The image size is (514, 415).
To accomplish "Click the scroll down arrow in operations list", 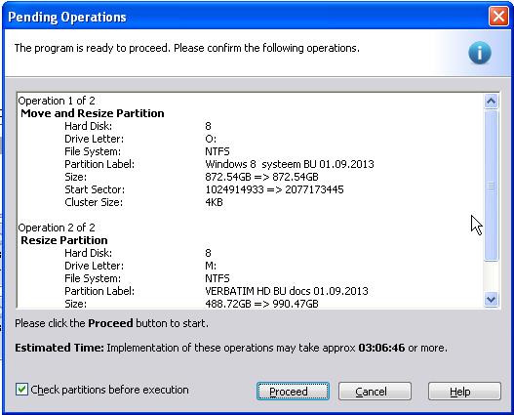I will [x=491, y=299].
